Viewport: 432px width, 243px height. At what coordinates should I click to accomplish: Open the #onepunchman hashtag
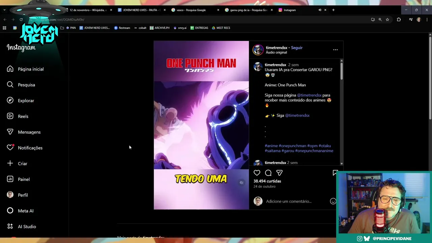point(292,146)
